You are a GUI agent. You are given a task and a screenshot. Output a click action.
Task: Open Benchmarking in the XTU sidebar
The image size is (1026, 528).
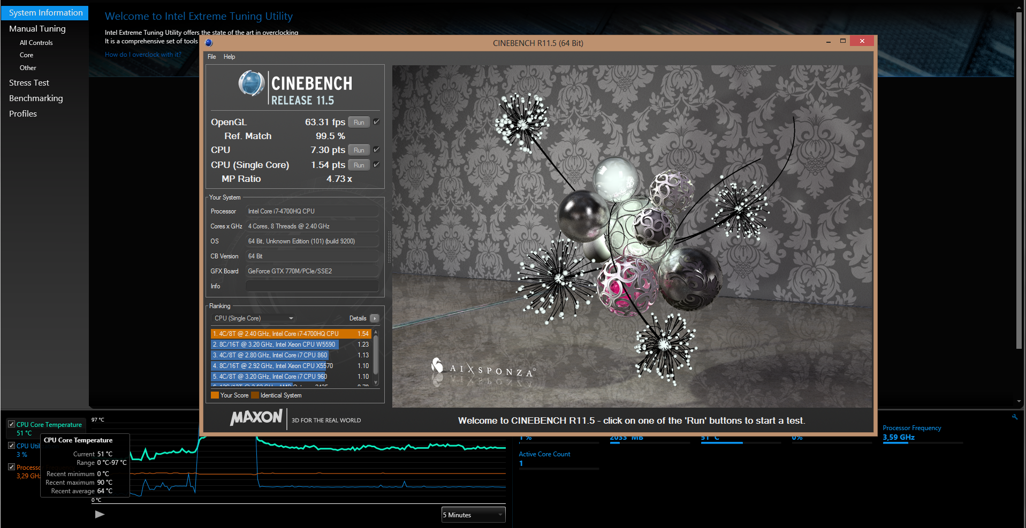(x=36, y=98)
